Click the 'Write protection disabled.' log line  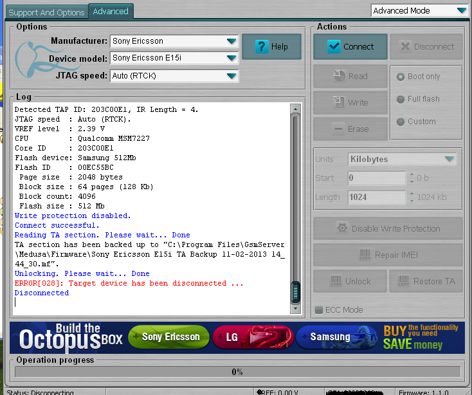pyautogui.click(x=73, y=216)
